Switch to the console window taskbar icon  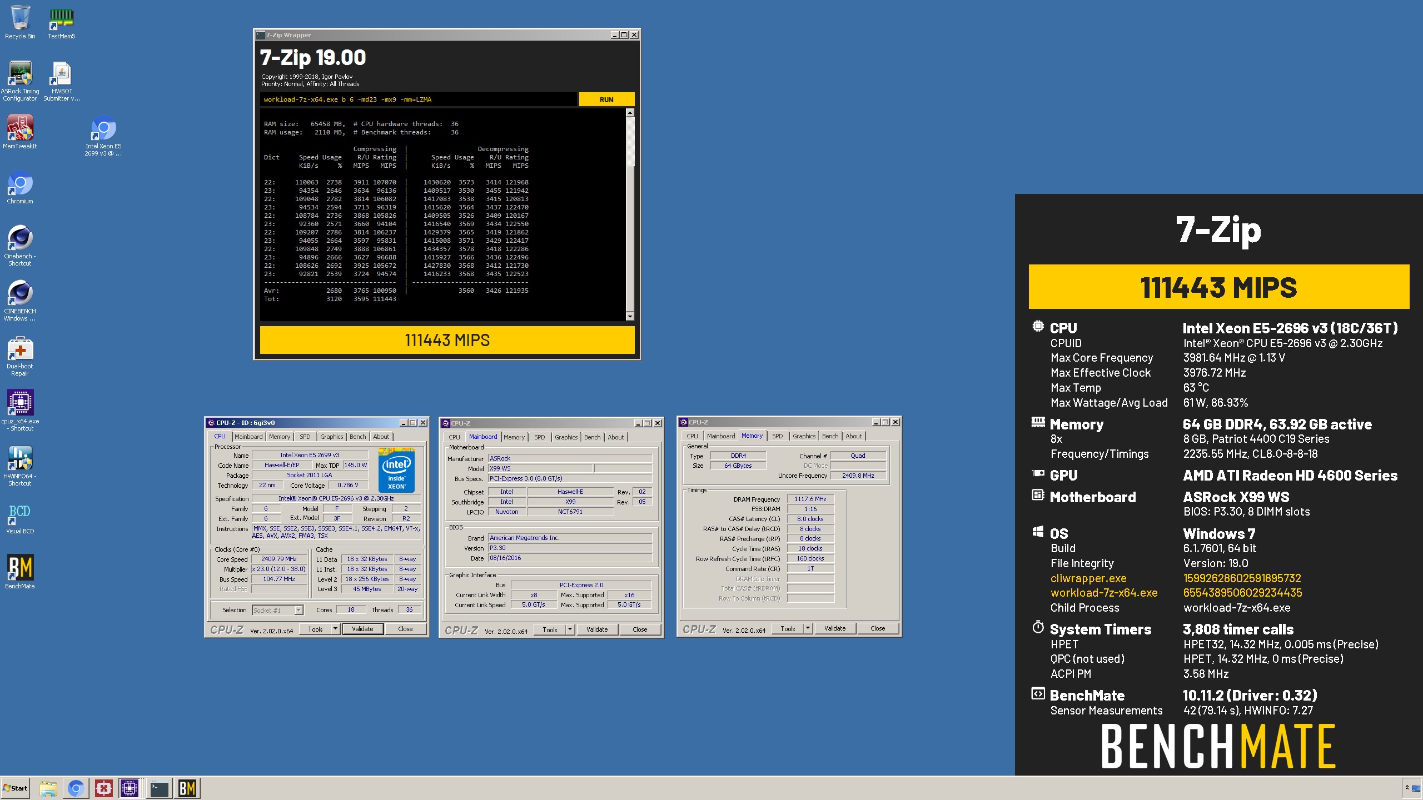point(159,788)
